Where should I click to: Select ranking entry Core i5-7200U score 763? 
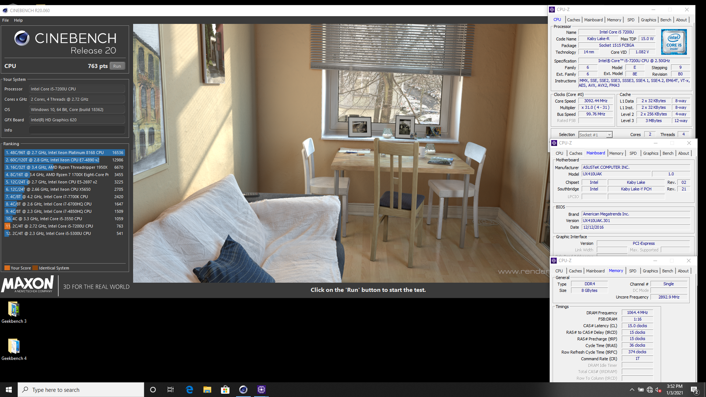coord(65,226)
